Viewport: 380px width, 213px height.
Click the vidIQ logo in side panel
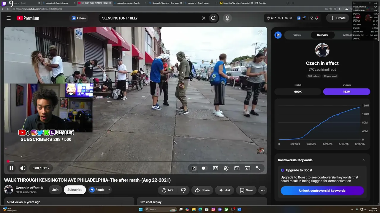278,35
